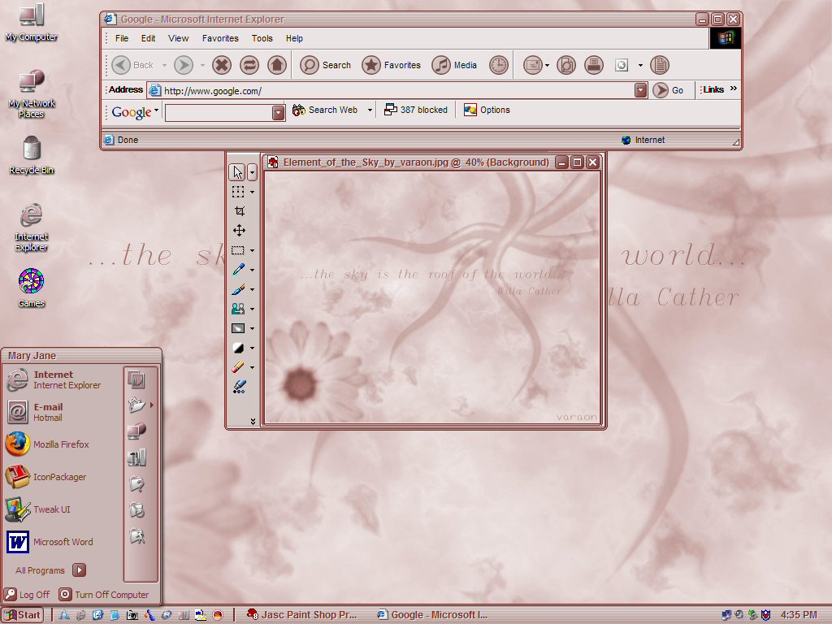832x624 pixels.
Task: Open the Favorites menu
Action: coord(220,38)
